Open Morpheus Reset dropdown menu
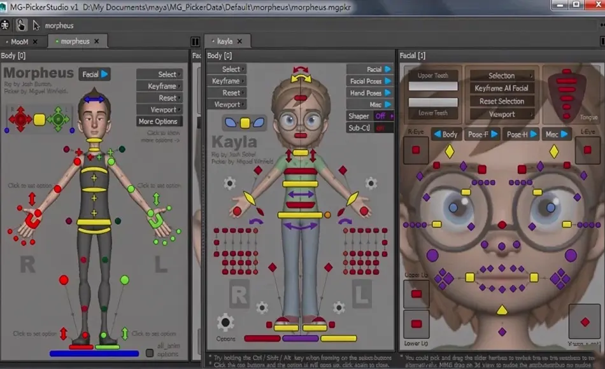605x369 pixels. pos(159,98)
